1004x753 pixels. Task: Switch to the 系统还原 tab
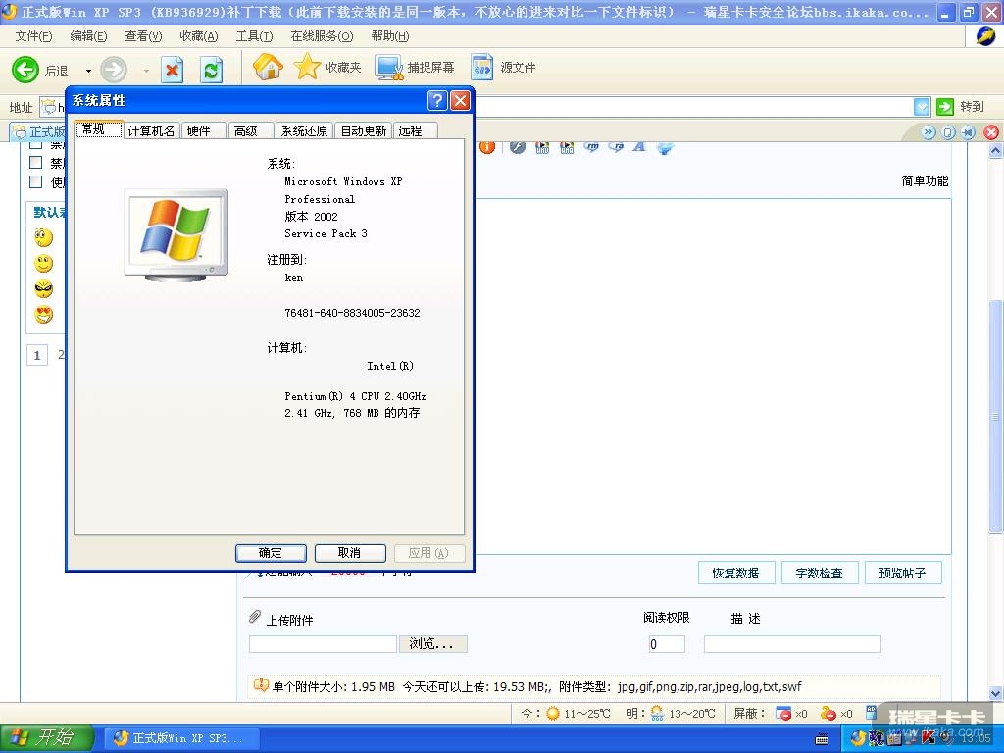(x=304, y=130)
